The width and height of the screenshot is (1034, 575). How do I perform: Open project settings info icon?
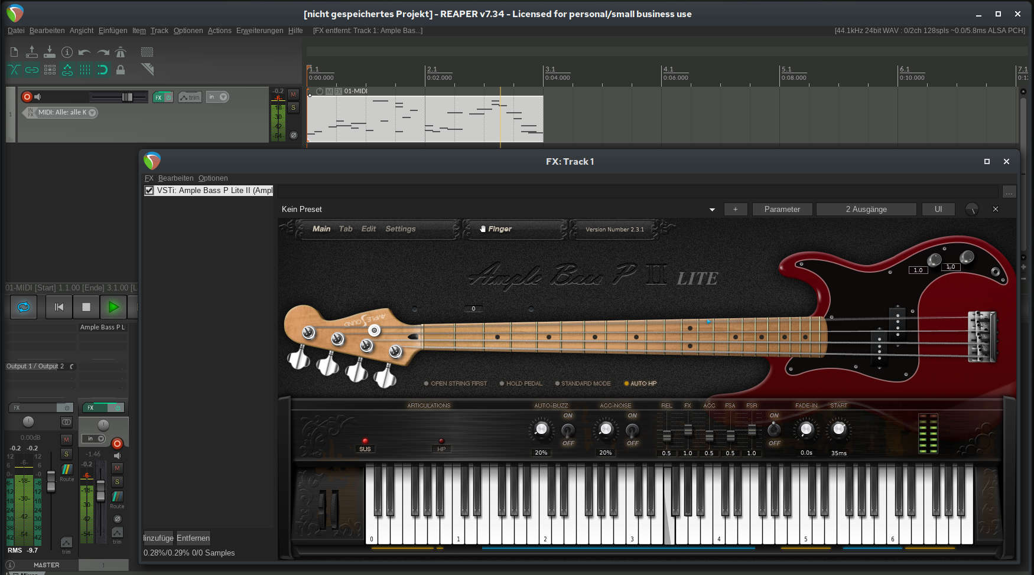click(x=67, y=52)
